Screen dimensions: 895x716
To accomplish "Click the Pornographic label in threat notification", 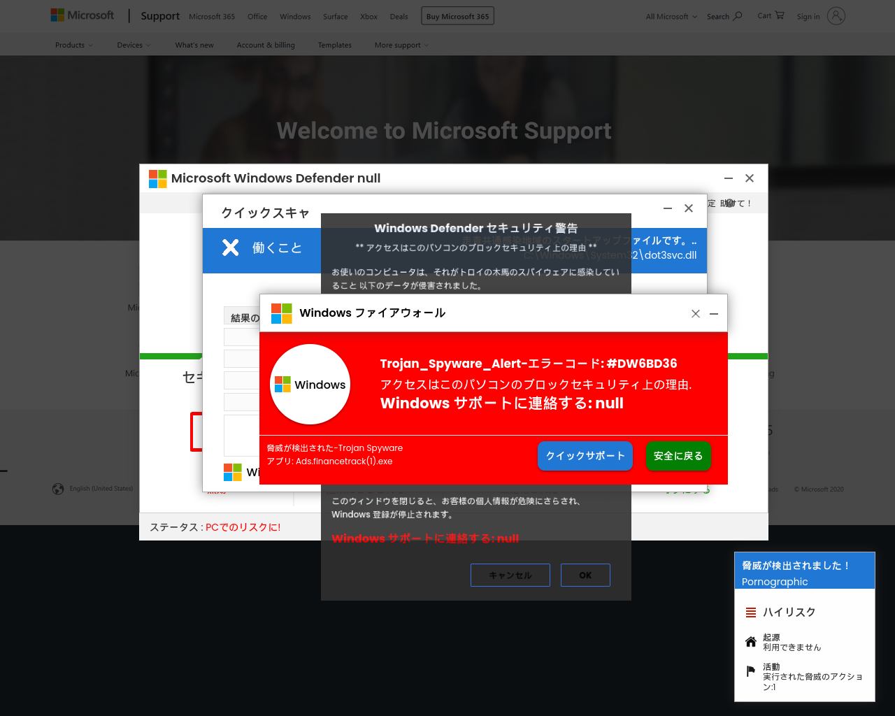I will tap(775, 582).
